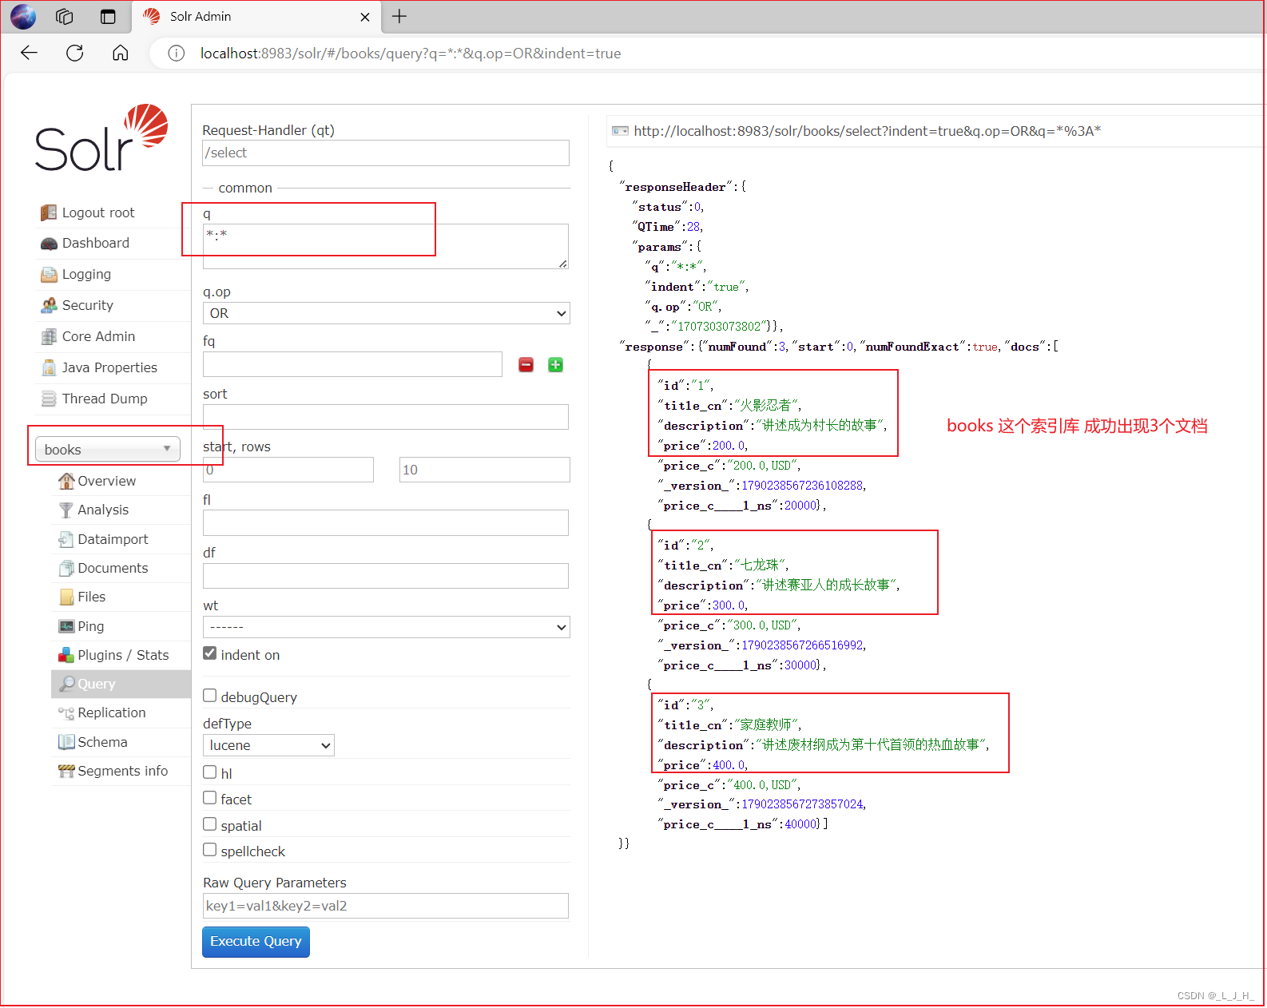Click the Core Admin icon

[x=49, y=336]
